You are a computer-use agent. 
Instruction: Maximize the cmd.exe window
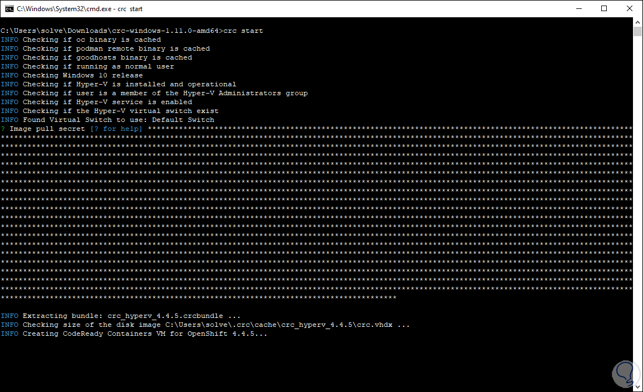click(x=604, y=8)
